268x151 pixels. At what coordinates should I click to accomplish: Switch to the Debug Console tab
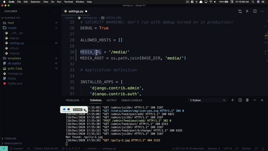point(131,100)
